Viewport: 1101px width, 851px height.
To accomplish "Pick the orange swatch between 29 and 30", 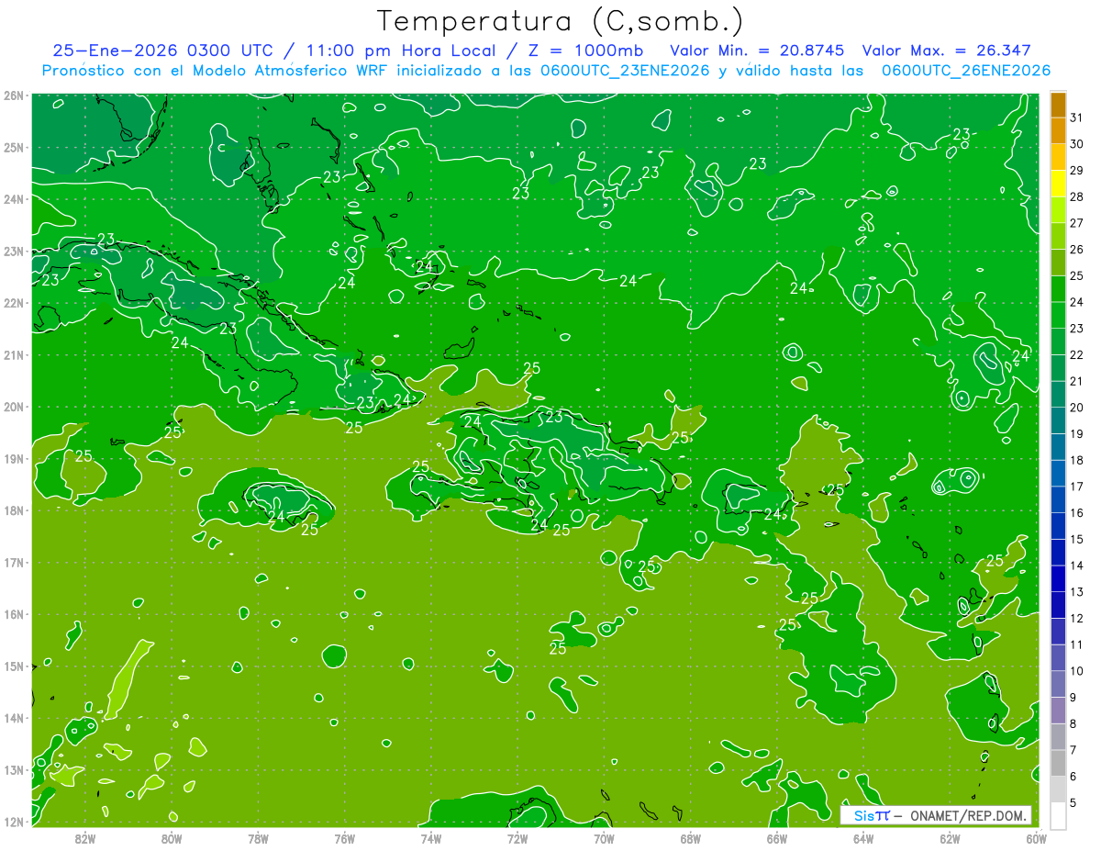I will (1058, 158).
